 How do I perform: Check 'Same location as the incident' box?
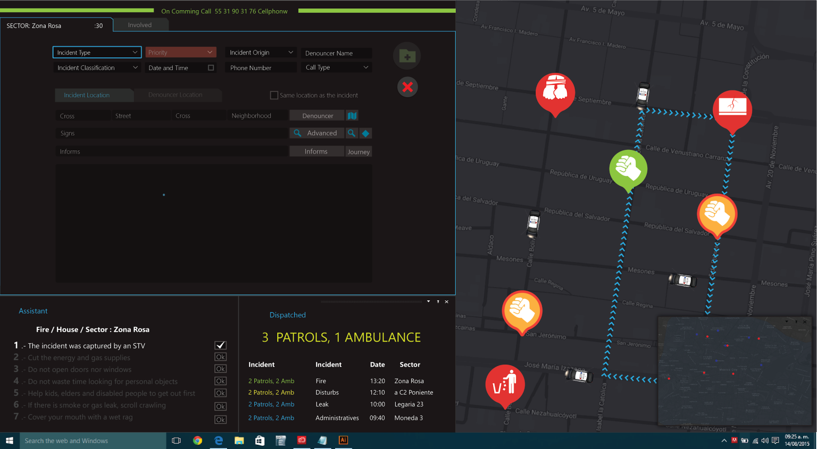point(274,96)
